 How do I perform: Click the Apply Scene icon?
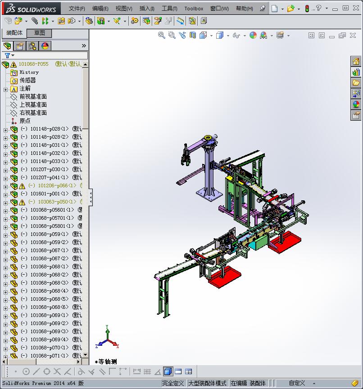pos(263,35)
